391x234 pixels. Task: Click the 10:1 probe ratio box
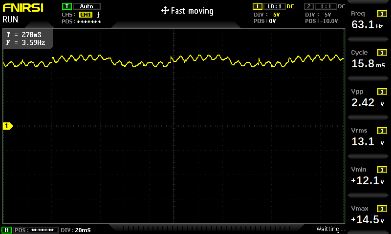coord(274,6)
